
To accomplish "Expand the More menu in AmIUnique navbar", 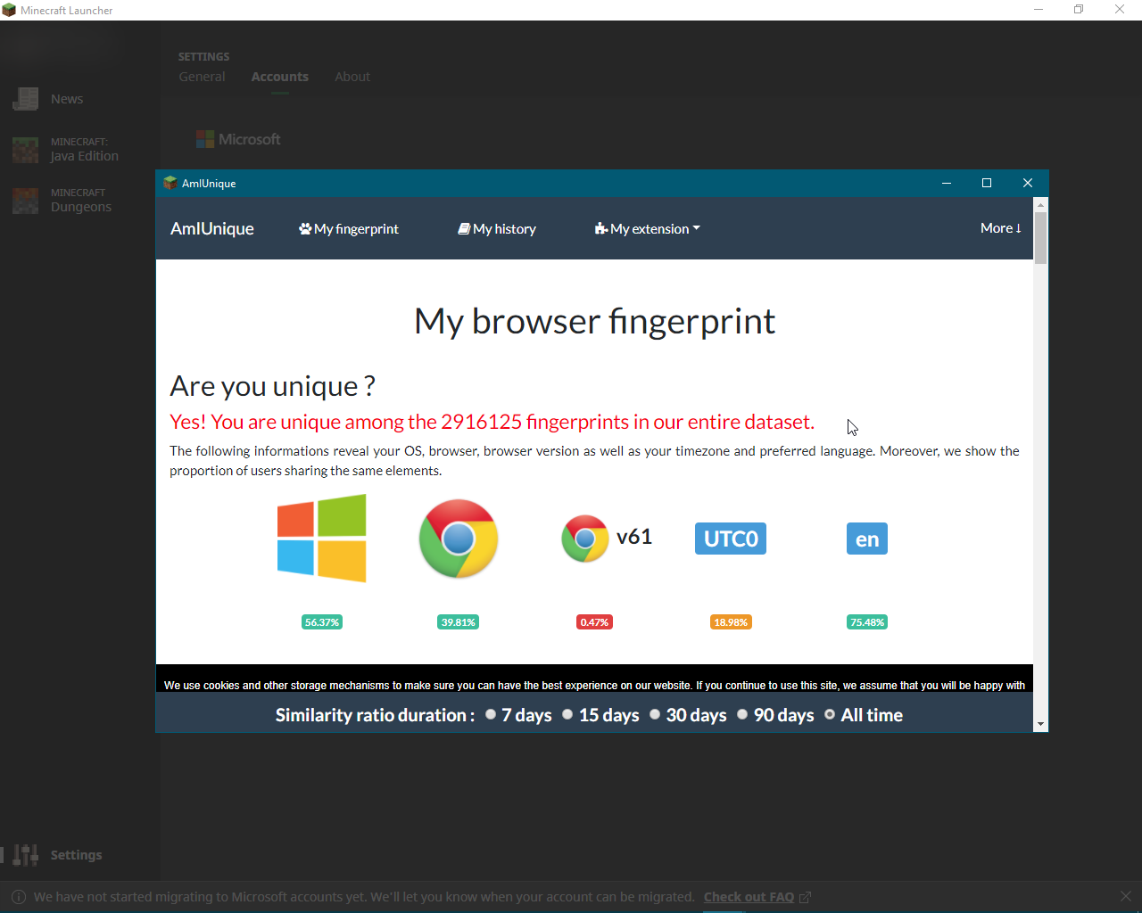I will 1001,228.
